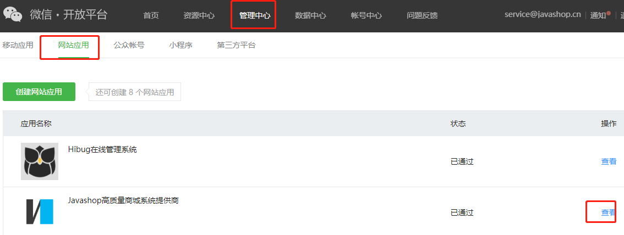Viewport: 624px width, 235px height.
Task: Open 数据中心 in top navigation
Action: click(310, 15)
